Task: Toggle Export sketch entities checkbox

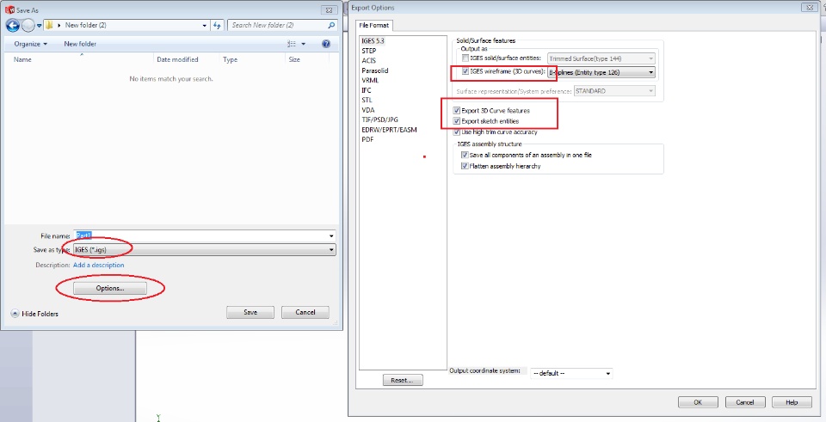Action: [x=456, y=121]
